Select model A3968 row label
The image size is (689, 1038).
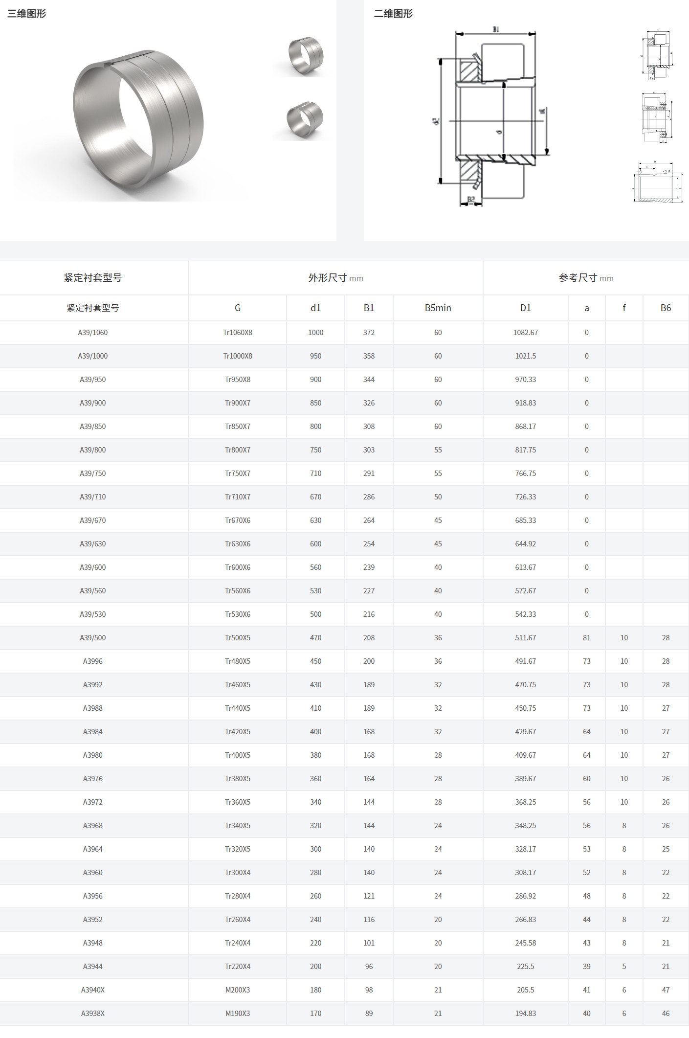coord(93,826)
